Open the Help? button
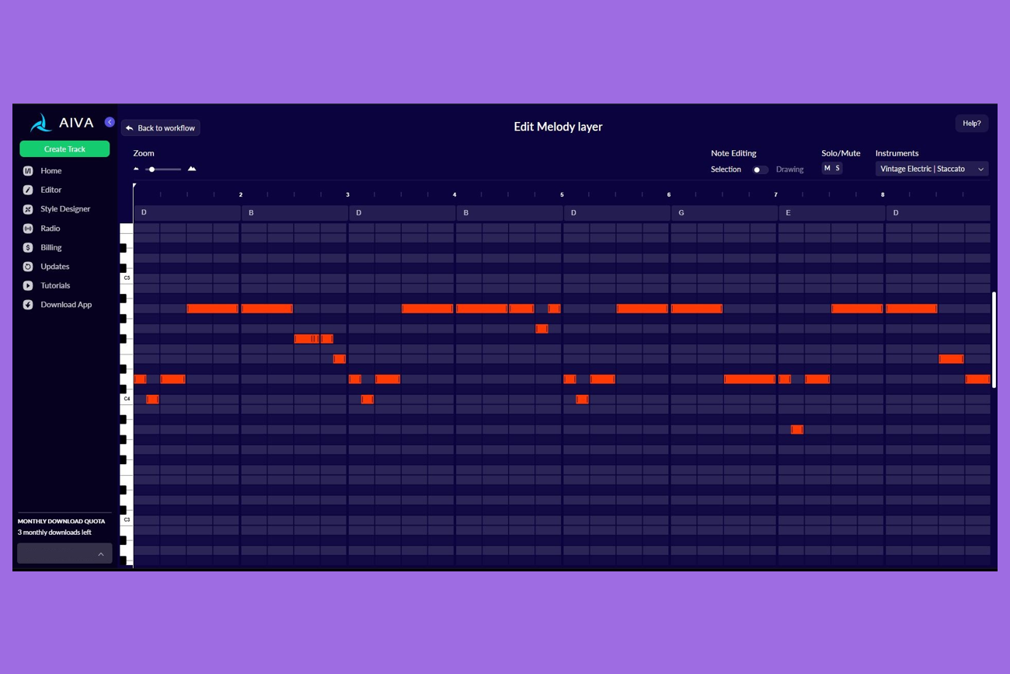The width and height of the screenshot is (1010, 674). click(971, 124)
